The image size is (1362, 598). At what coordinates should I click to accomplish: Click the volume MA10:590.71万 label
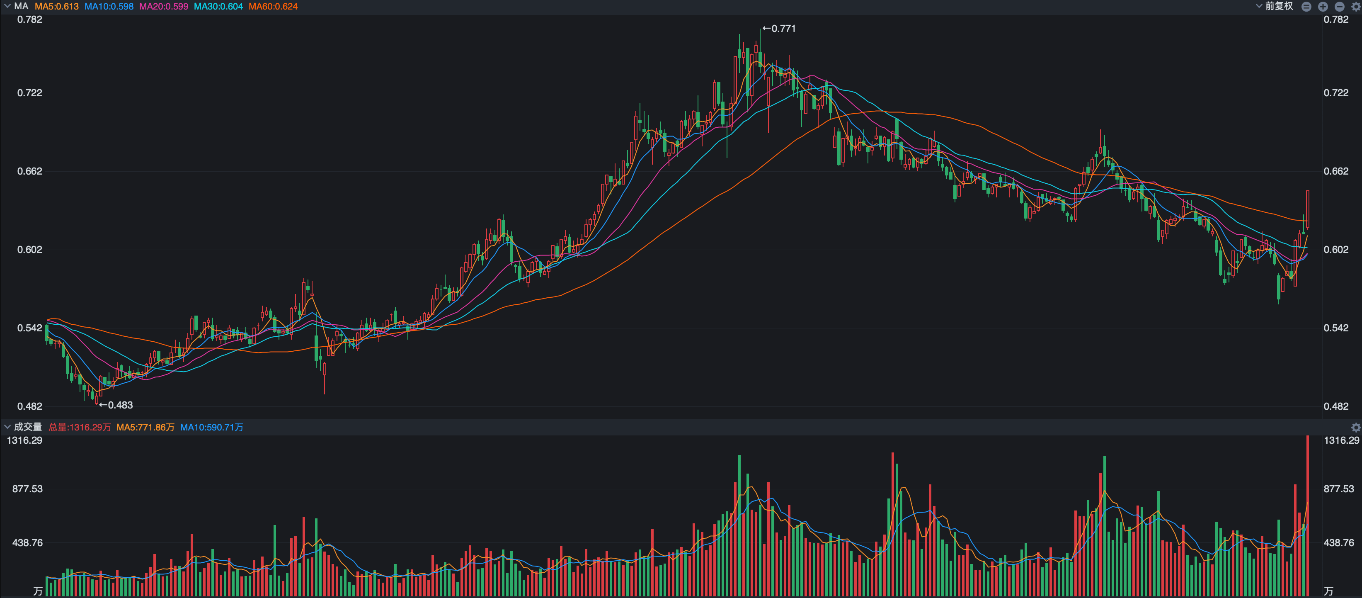click(x=211, y=427)
